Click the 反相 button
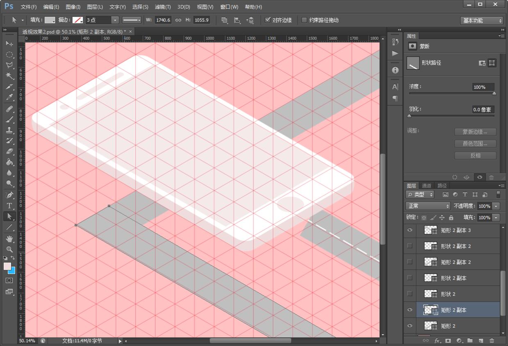 (475, 156)
